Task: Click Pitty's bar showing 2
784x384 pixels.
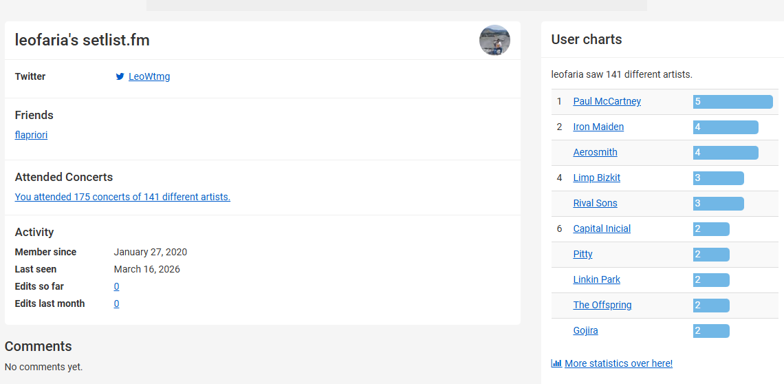Action: click(711, 255)
